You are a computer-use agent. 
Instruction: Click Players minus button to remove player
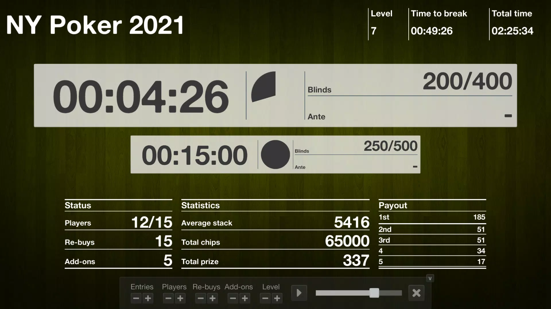coord(168,298)
